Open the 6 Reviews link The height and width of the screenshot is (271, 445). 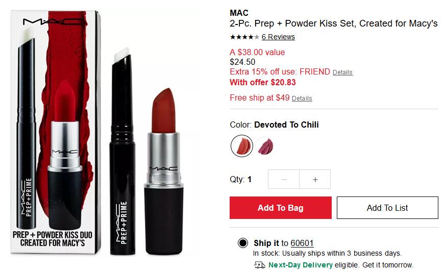(278, 37)
